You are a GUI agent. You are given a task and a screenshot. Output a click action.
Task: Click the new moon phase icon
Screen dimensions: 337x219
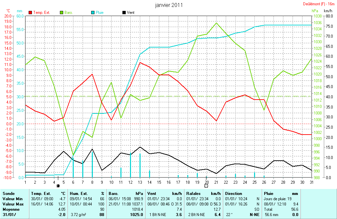click(58, 186)
